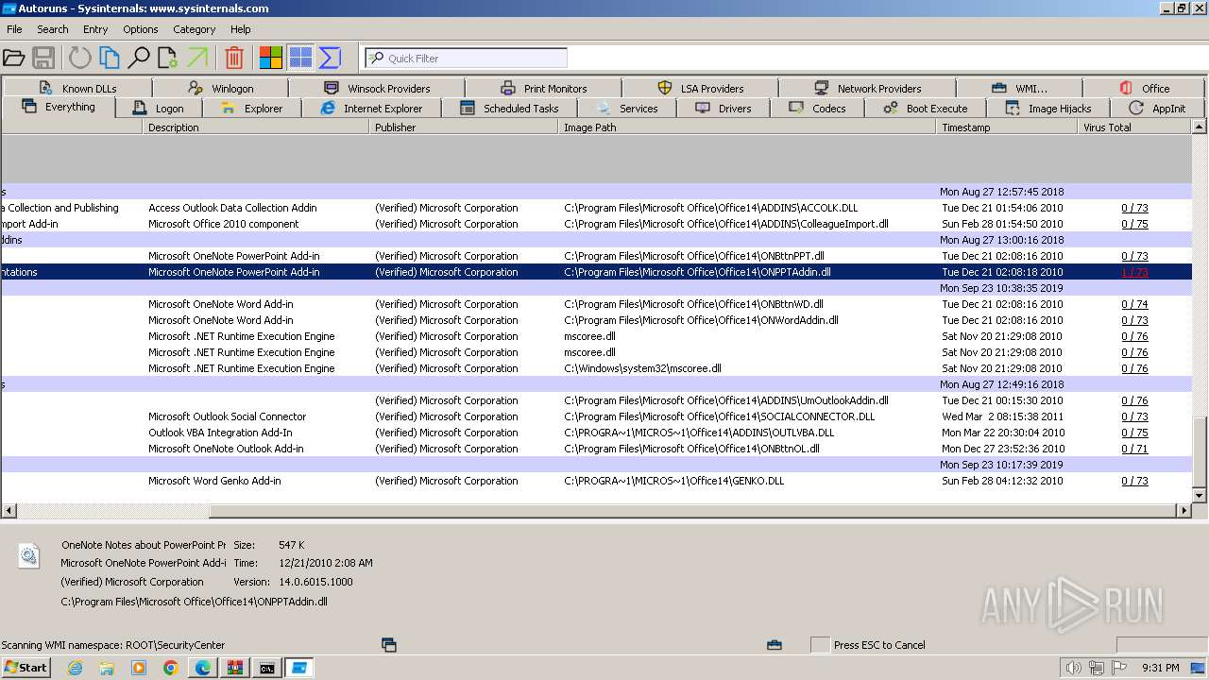This screenshot has width=1209, height=680.
Task: Click the C:\Windows\system32\mscoree.dll path cell
Action: (x=642, y=368)
